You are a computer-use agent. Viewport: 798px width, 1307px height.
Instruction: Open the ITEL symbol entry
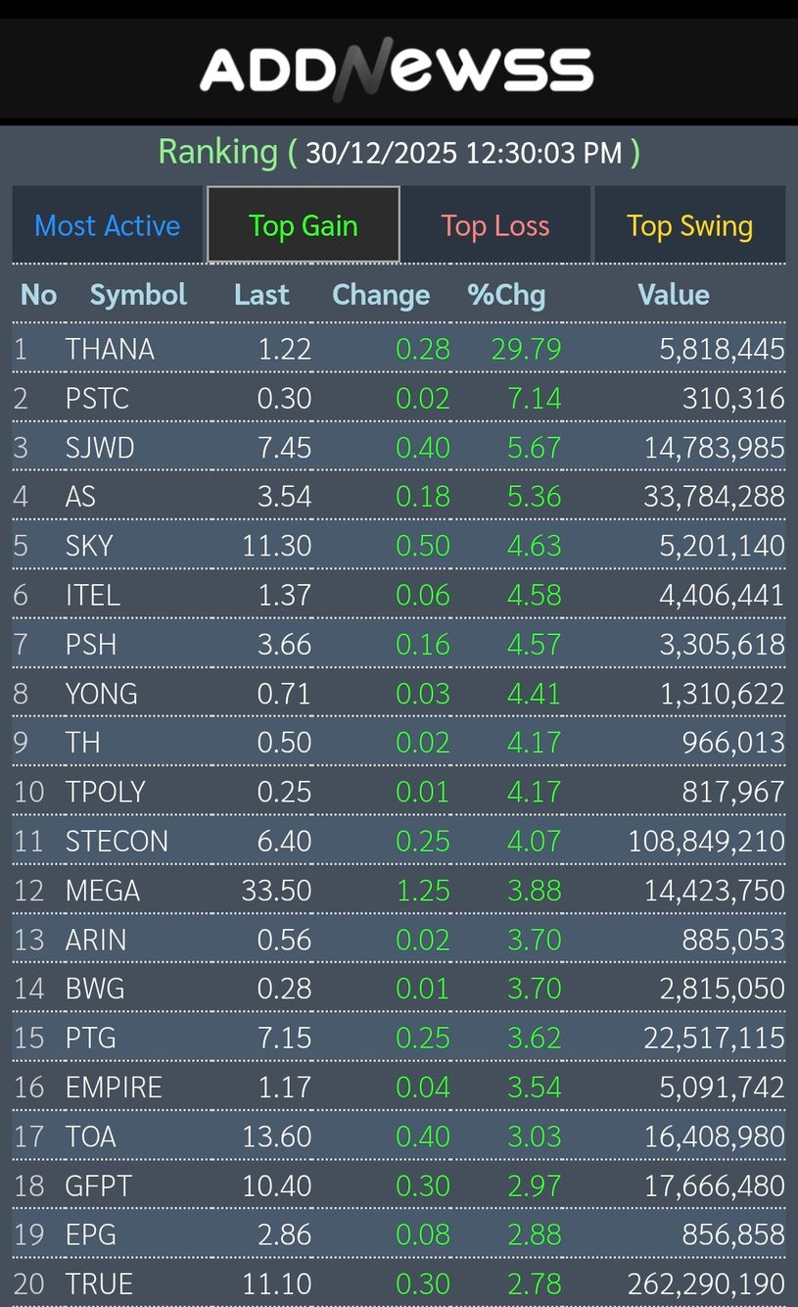coord(93,595)
